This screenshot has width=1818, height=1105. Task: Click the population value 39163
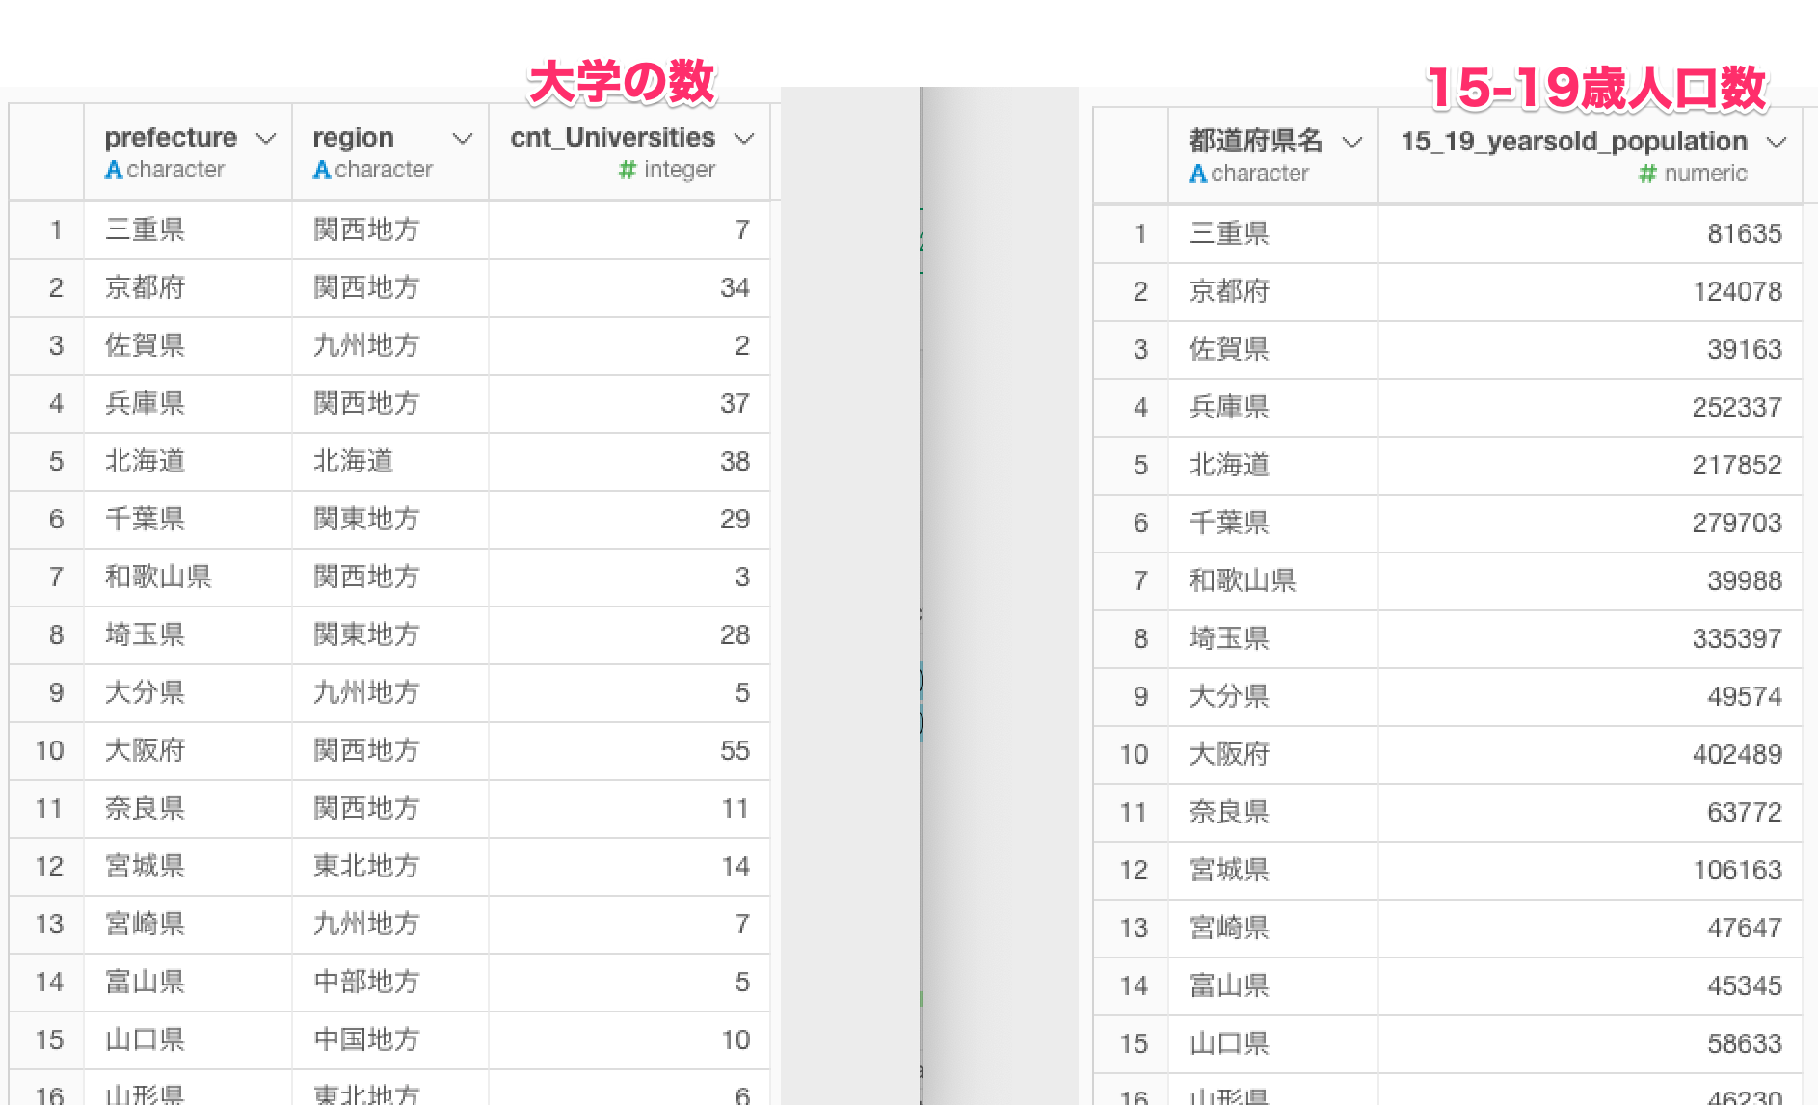1591,350
